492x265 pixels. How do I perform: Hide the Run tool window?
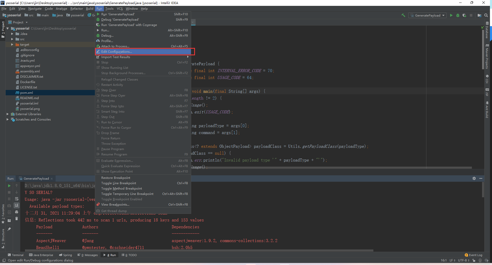pos(481,178)
